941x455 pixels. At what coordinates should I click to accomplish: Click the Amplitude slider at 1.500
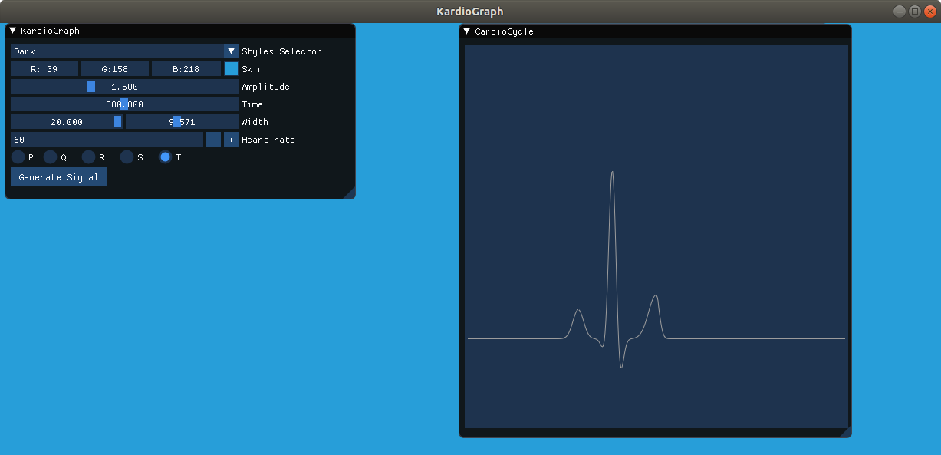click(123, 86)
